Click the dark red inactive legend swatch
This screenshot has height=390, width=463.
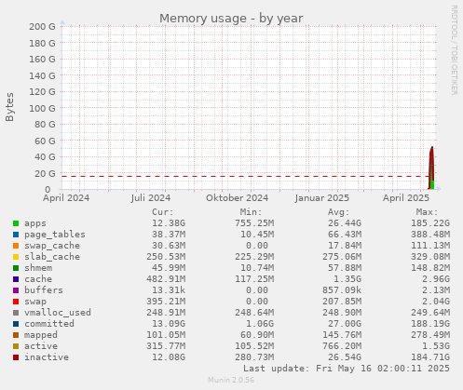pos(16,357)
